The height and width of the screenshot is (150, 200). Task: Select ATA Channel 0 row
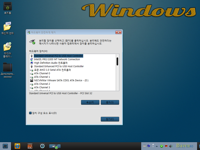(x=42, y=73)
